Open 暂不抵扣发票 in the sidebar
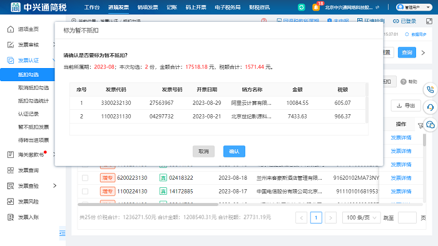Screen dimensions: 438x246 coord(33,127)
